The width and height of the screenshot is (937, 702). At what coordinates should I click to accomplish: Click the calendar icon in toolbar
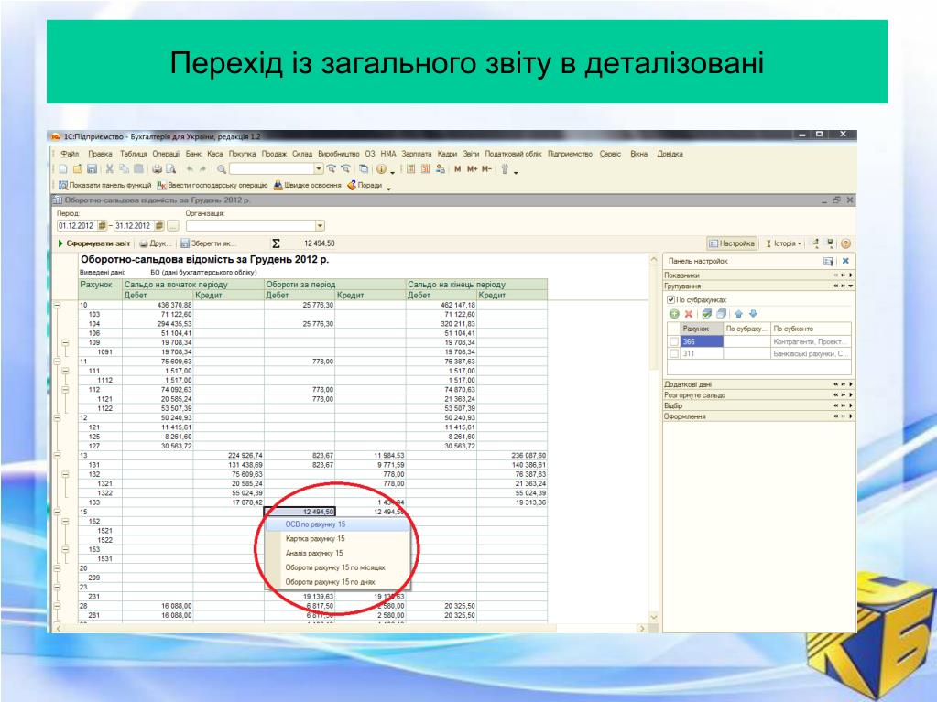(x=426, y=169)
